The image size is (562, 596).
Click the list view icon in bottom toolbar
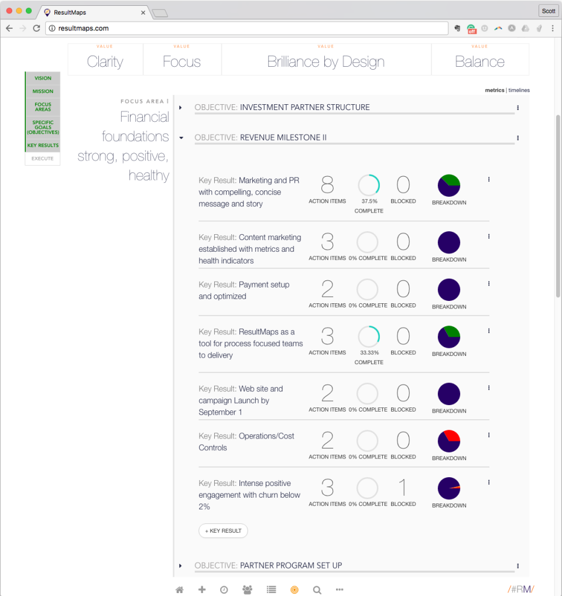point(271,590)
